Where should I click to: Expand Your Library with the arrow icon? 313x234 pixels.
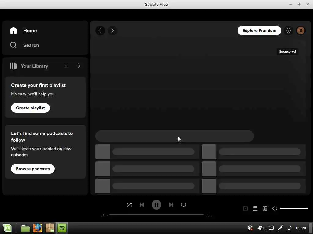78,66
